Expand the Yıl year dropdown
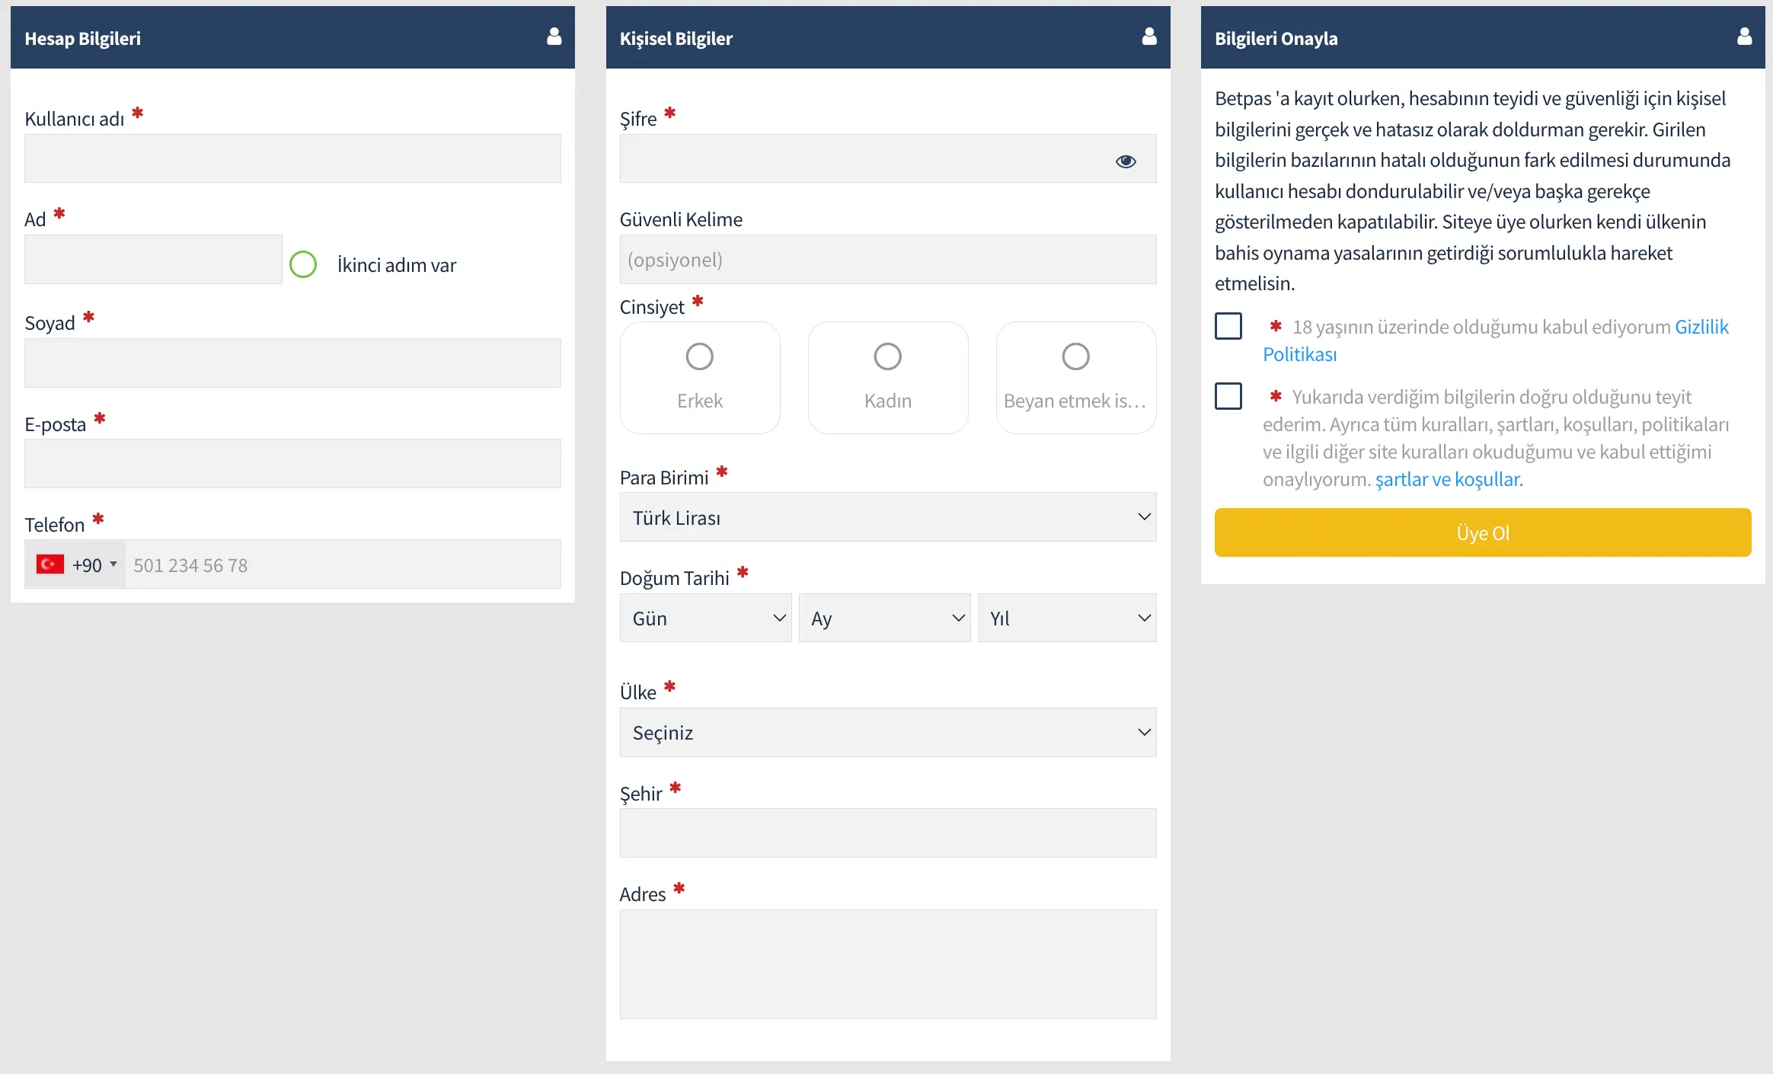This screenshot has width=1773, height=1074. (x=1066, y=618)
